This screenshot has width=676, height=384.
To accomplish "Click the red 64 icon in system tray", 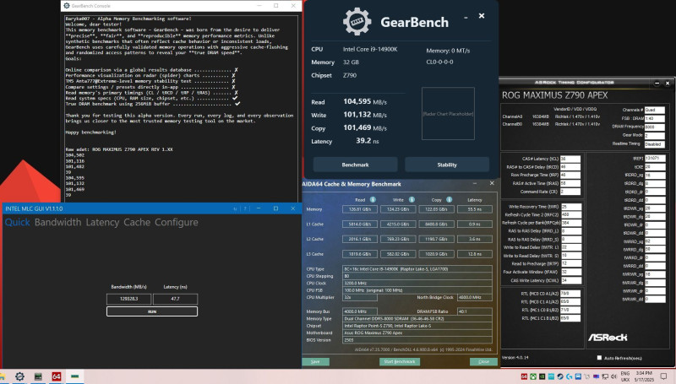I will [x=524, y=376].
